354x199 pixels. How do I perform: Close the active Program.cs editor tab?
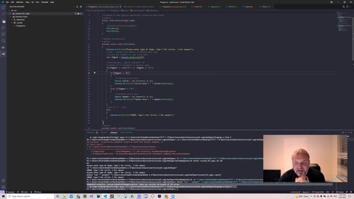(x=121, y=7)
